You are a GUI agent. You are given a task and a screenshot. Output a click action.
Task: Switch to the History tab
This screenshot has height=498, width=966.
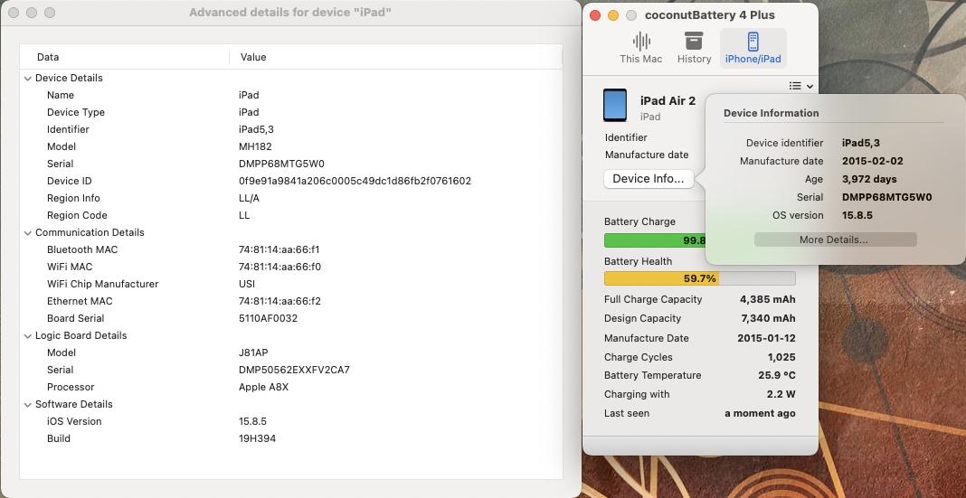click(694, 47)
